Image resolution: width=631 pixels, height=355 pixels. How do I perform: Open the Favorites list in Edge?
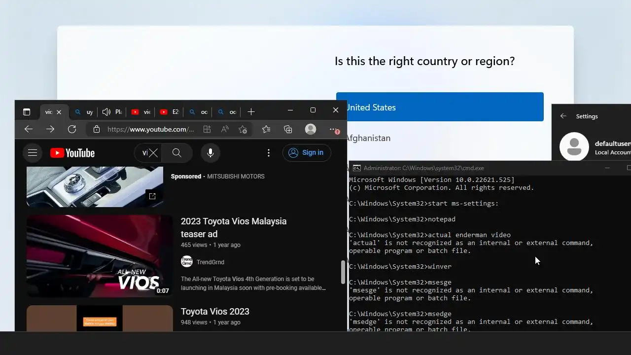266,129
